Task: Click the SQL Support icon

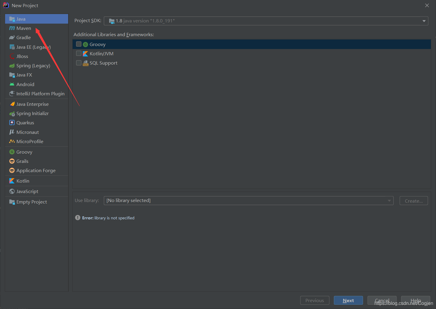Action: pos(85,63)
